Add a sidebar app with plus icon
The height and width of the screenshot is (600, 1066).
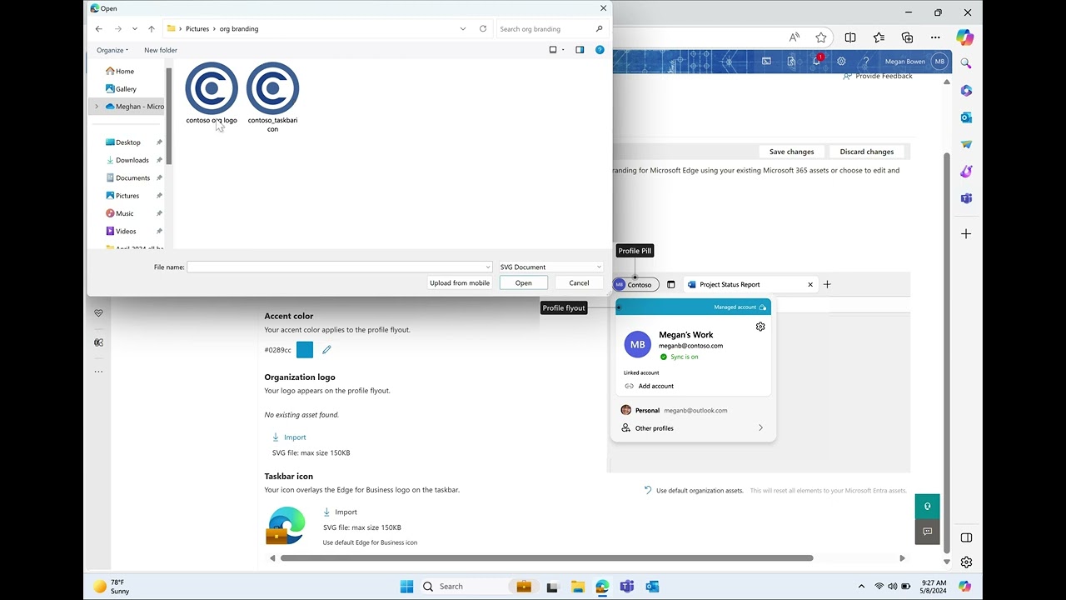pos(966,234)
